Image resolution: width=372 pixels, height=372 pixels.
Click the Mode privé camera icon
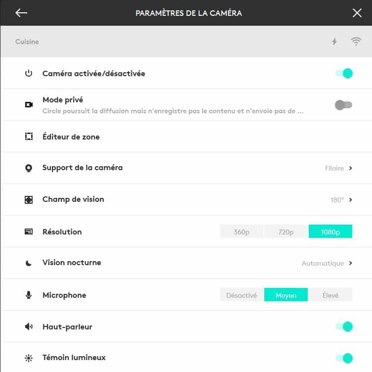[29, 105]
